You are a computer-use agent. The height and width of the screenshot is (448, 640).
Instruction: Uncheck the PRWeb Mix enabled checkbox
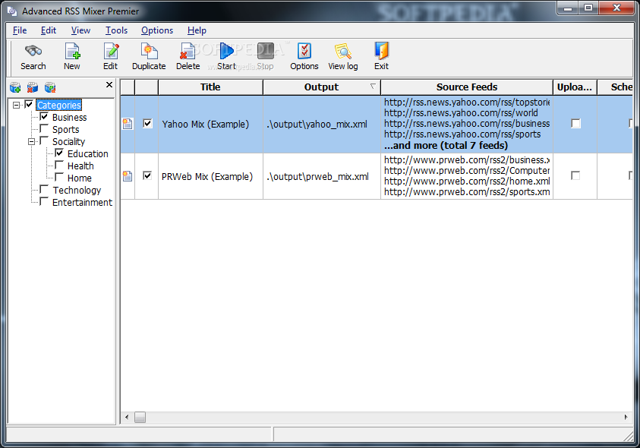point(147,175)
